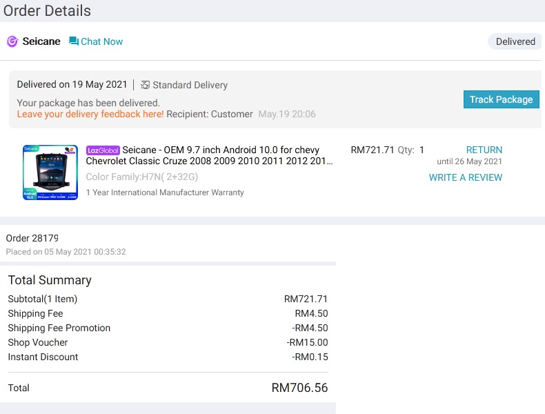Click the Shop Voucher label
The width and height of the screenshot is (545, 414).
(x=38, y=342)
